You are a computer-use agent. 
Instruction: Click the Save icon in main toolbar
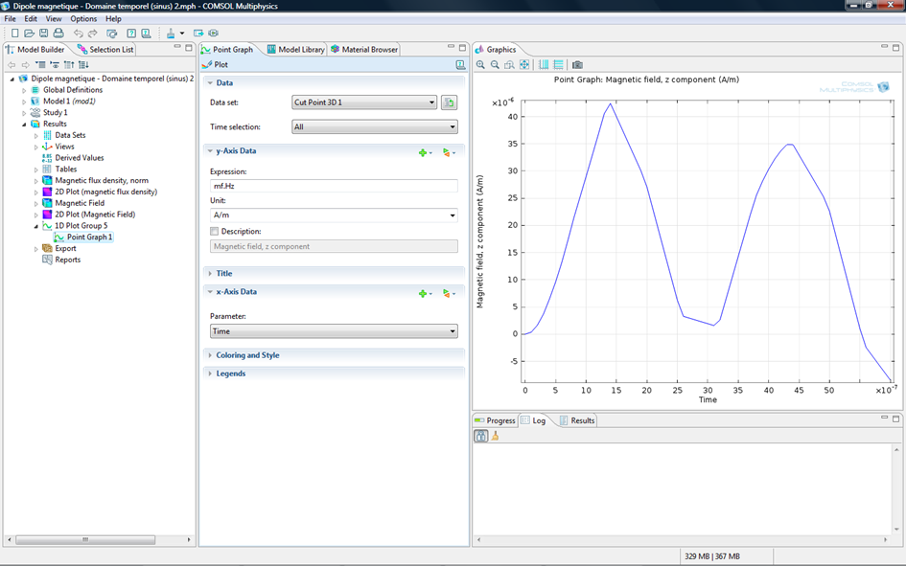click(x=44, y=34)
